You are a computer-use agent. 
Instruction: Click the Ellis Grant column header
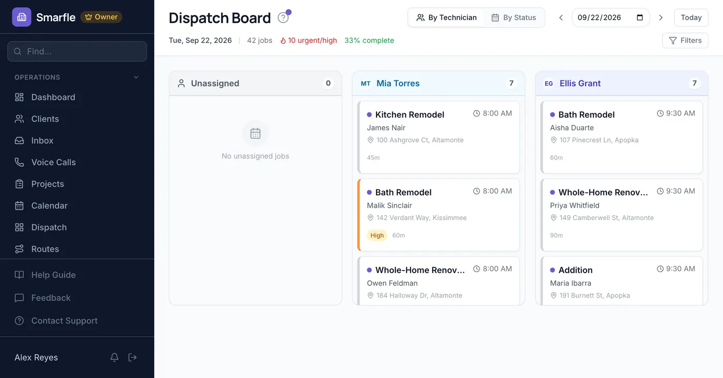(622, 83)
